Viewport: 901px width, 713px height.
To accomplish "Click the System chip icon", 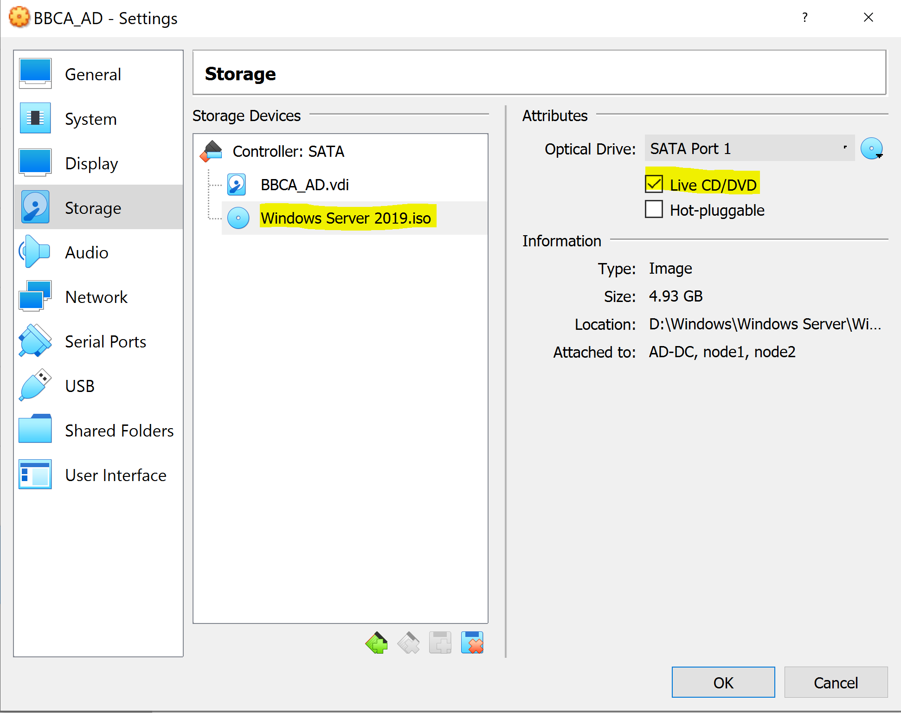I will click(35, 118).
